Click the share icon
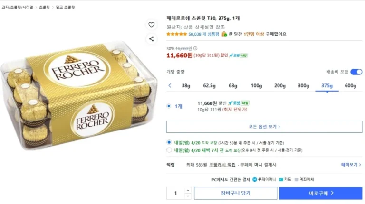The width and height of the screenshot is (365, 204). click(x=151, y=39)
